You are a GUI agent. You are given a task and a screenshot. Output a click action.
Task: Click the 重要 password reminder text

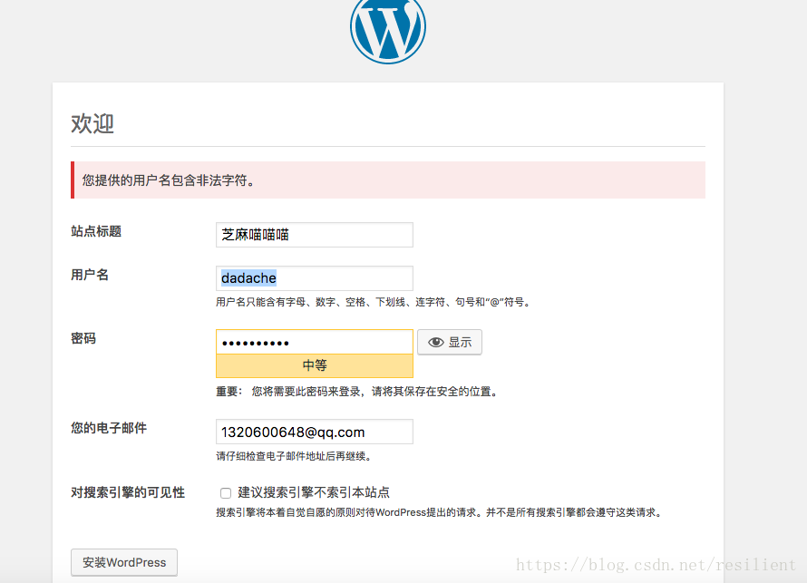coord(357,392)
